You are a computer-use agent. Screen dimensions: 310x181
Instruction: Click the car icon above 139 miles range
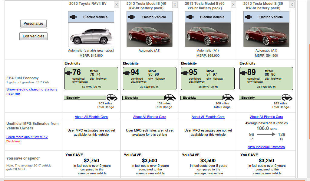coord(170,97)
